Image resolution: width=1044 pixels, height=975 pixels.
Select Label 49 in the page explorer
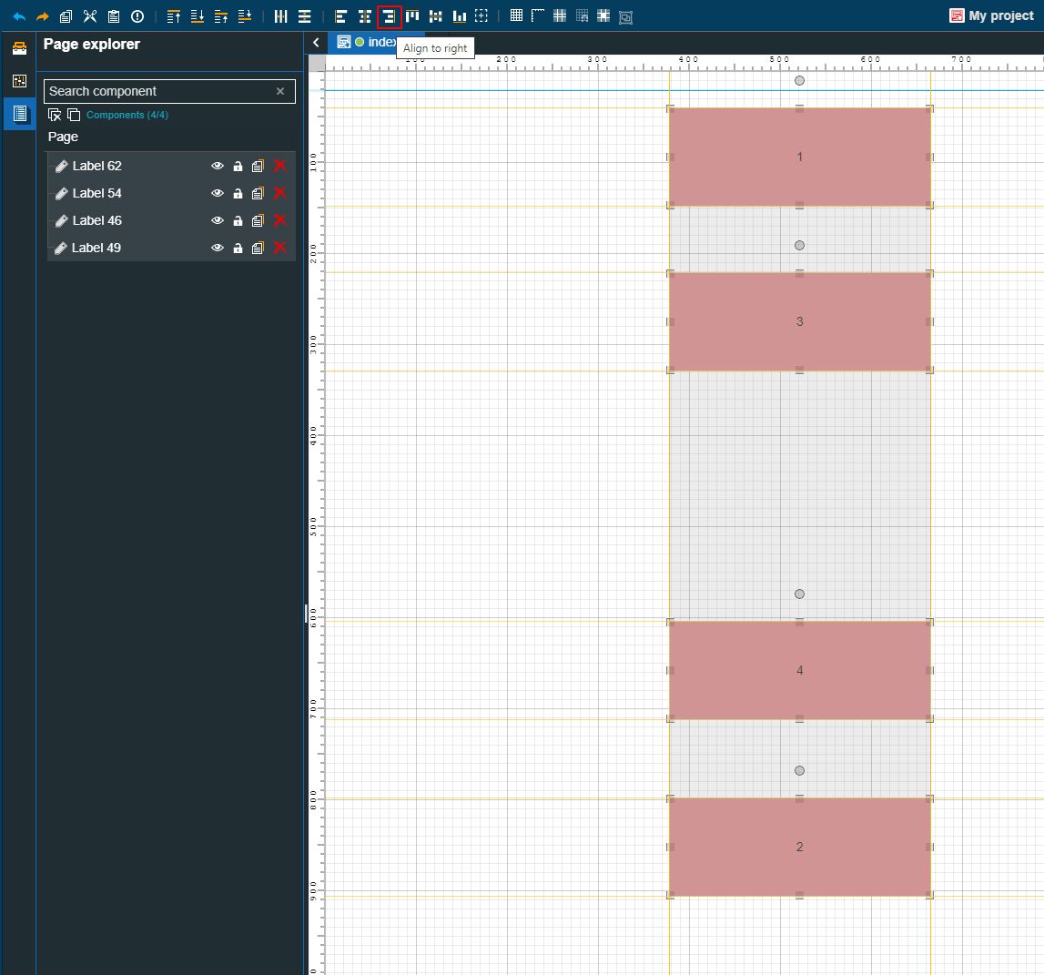[96, 248]
